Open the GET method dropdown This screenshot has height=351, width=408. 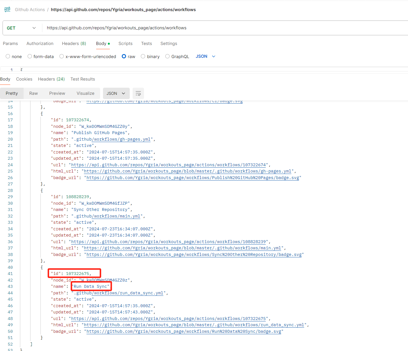click(x=22, y=28)
